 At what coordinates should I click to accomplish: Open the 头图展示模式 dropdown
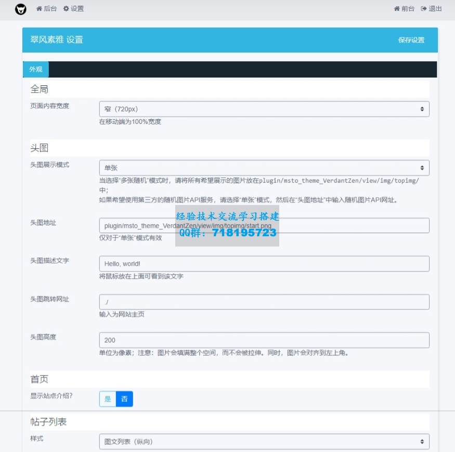point(264,168)
